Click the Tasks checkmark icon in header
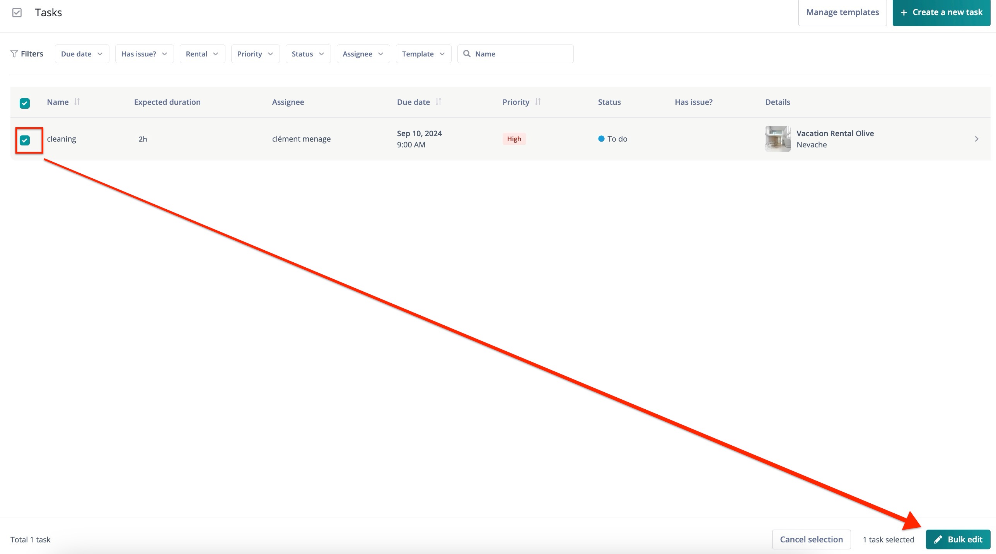The image size is (996, 554). pyautogui.click(x=17, y=13)
